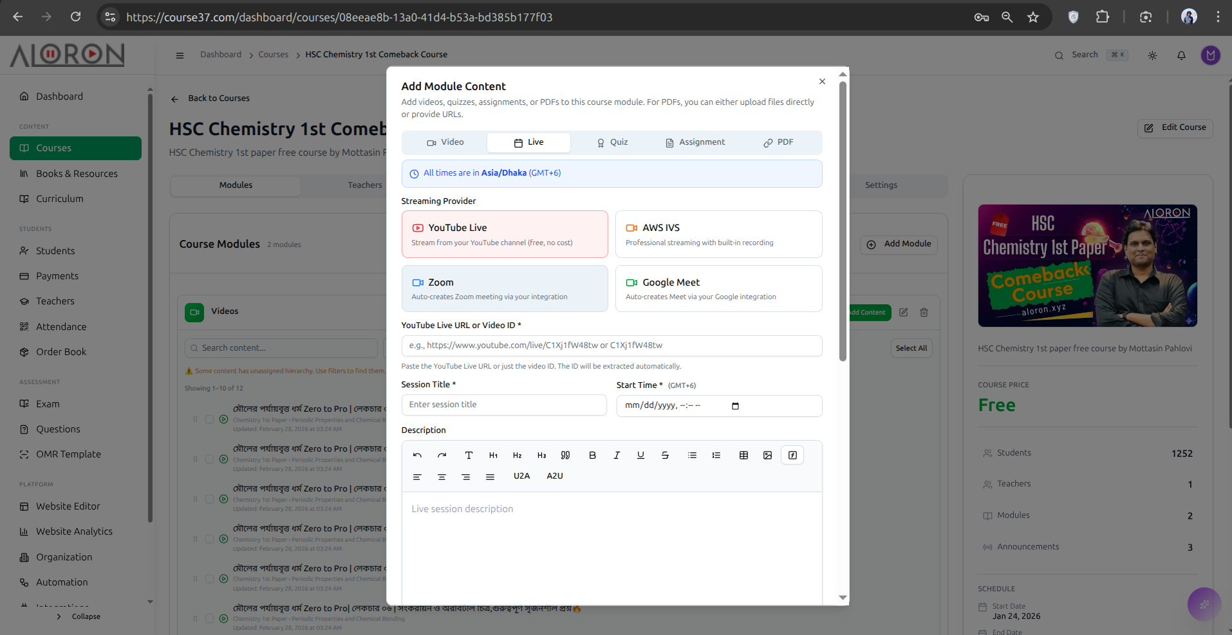The width and height of the screenshot is (1232, 635).
Task: Toggle italic formatting in the editor
Action: click(x=617, y=456)
